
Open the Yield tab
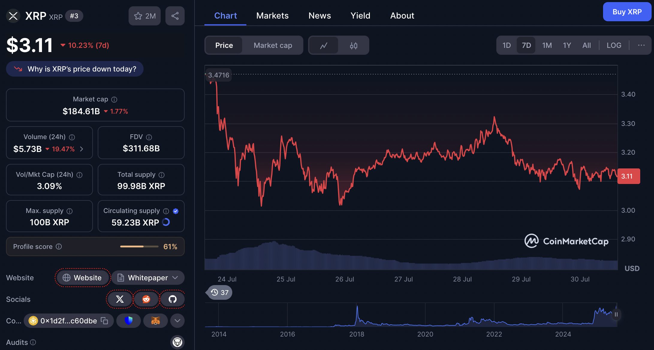coord(361,16)
